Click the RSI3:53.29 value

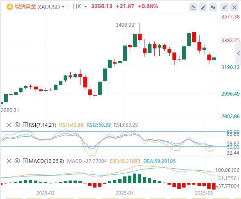(126, 125)
